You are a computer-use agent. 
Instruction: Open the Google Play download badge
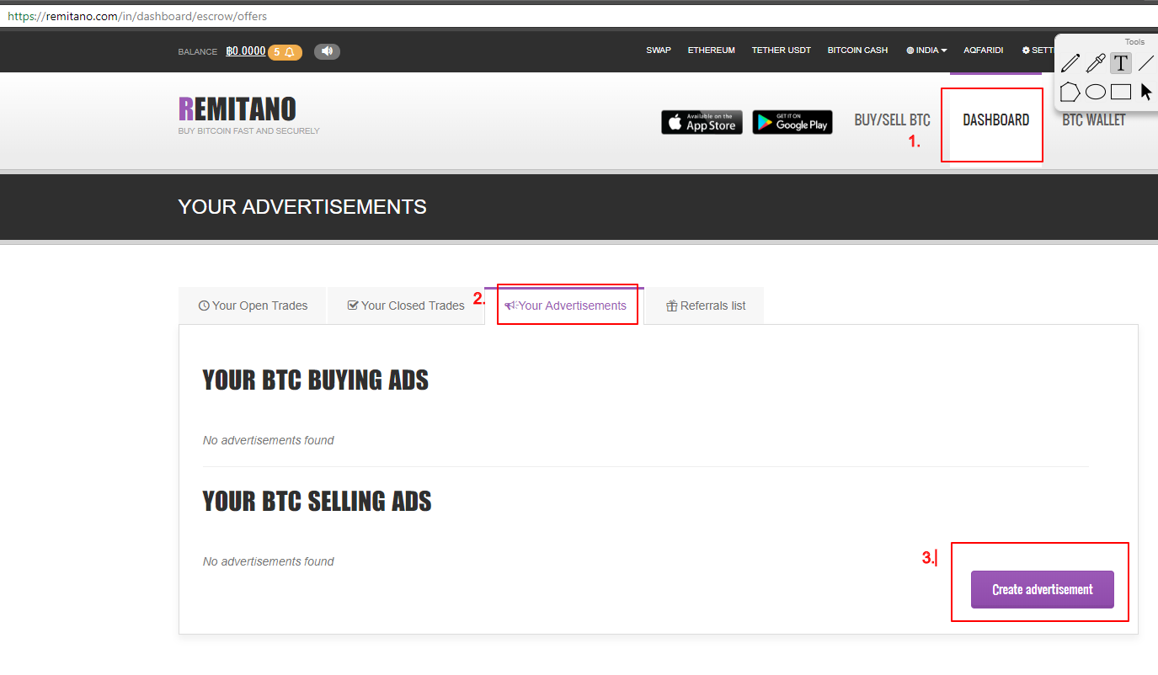pyautogui.click(x=792, y=122)
